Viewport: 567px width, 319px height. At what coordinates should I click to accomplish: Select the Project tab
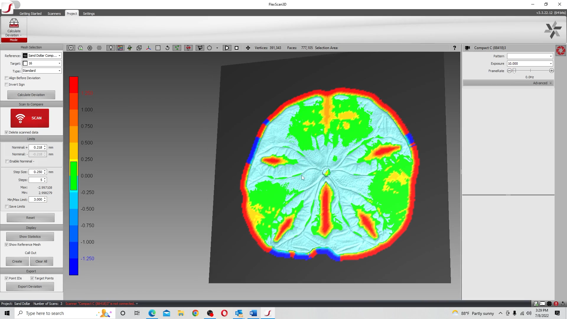point(72,14)
